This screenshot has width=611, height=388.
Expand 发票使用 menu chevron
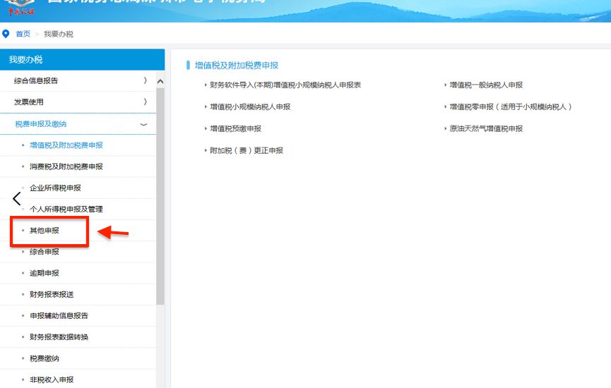click(x=145, y=102)
